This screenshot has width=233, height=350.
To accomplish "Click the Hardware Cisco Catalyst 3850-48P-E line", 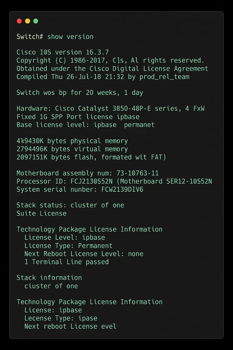I will 110,109.
